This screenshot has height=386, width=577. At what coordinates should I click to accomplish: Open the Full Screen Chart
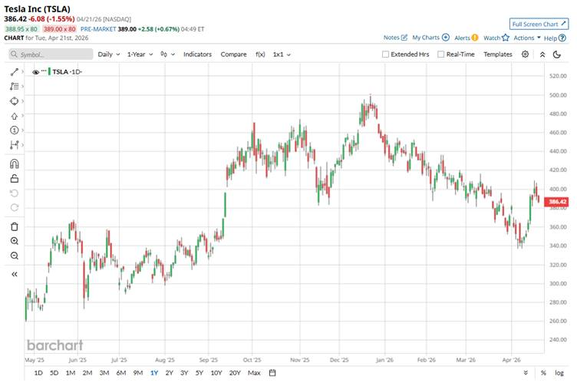click(539, 25)
